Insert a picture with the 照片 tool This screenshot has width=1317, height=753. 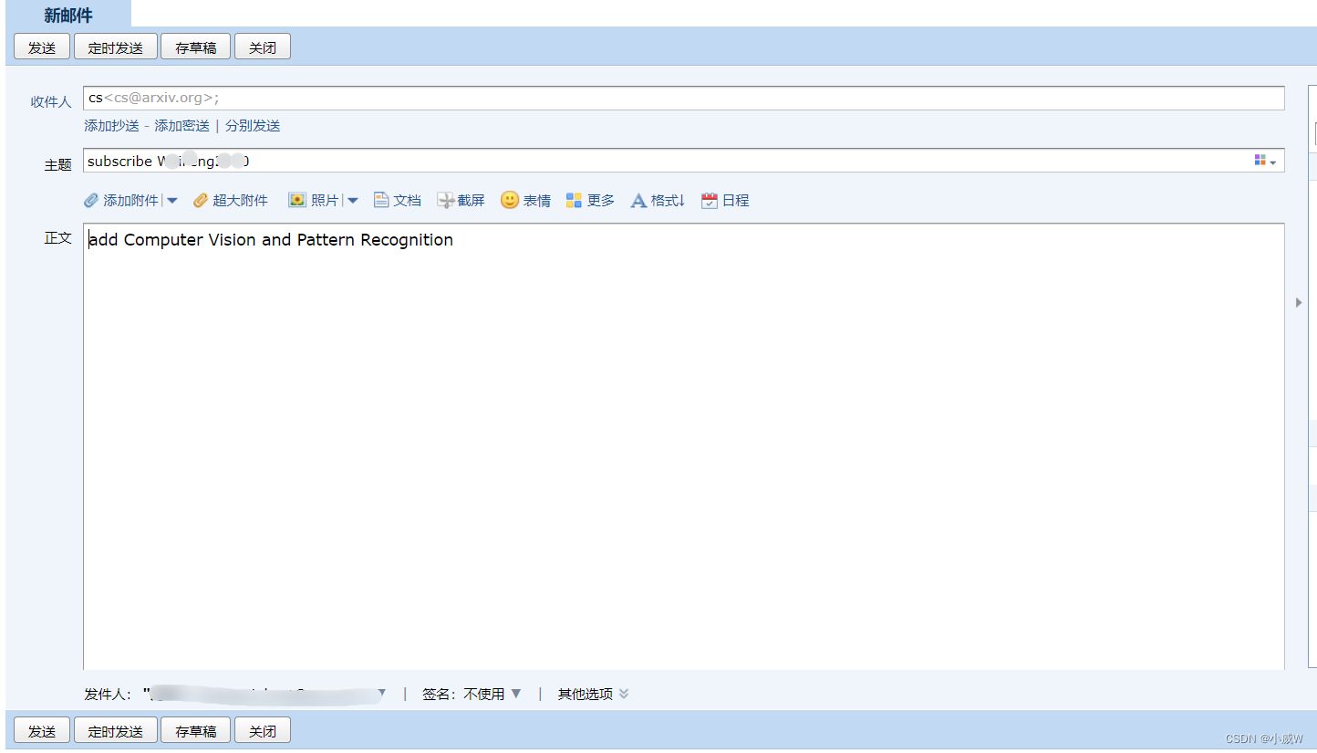tap(313, 201)
